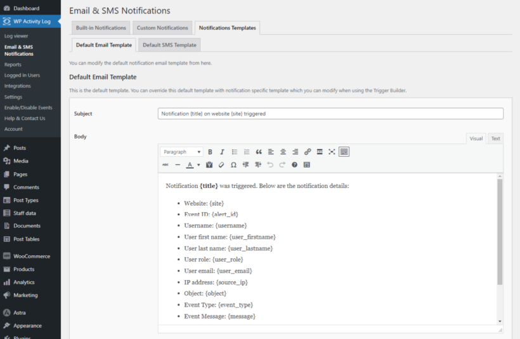The width and height of the screenshot is (520, 339).
Task: Switch to Built-in Notifications tab
Action: pyautogui.click(x=101, y=28)
